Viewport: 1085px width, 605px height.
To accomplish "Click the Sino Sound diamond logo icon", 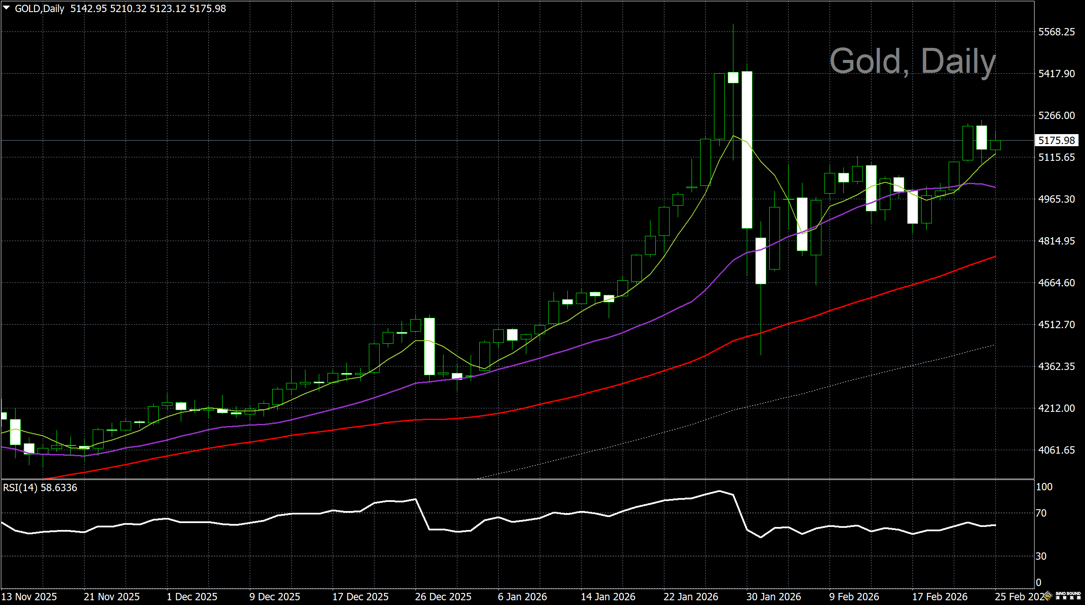I will point(1048,596).
